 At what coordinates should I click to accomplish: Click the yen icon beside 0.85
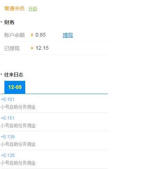tap(32, 35)
